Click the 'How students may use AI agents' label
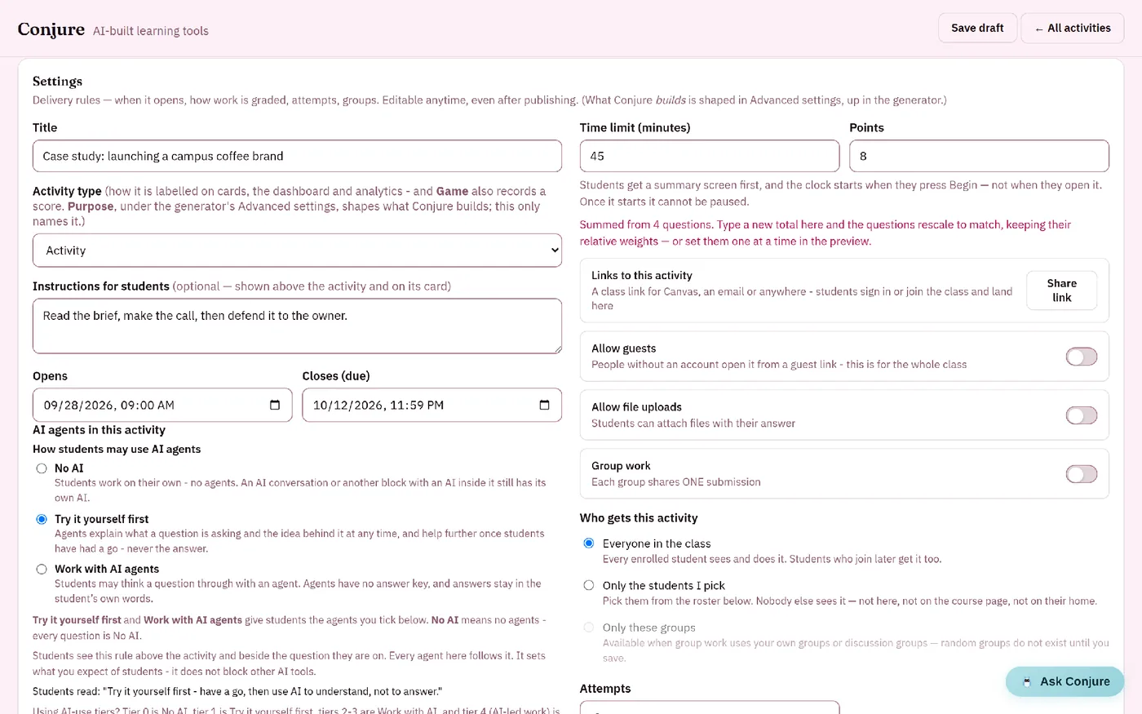 click(x=117, y=449)
